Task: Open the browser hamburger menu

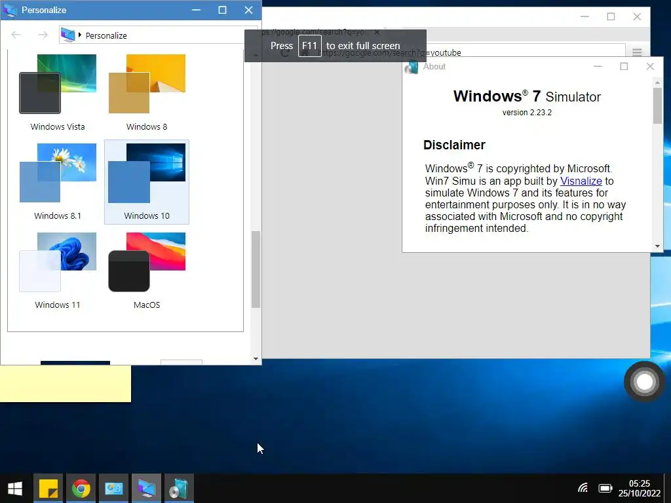Action: (637, 52)
